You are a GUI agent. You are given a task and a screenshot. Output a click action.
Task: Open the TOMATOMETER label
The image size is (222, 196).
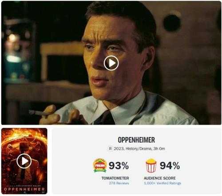pyautogui.click(x=115, y=178)
